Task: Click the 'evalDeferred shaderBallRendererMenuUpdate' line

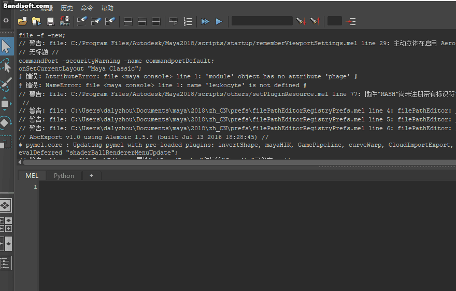Action: click(x=98, y=153)
